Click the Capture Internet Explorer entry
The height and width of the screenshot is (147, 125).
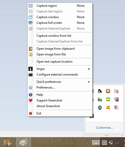pyautogui.click(x=60, y=28)
